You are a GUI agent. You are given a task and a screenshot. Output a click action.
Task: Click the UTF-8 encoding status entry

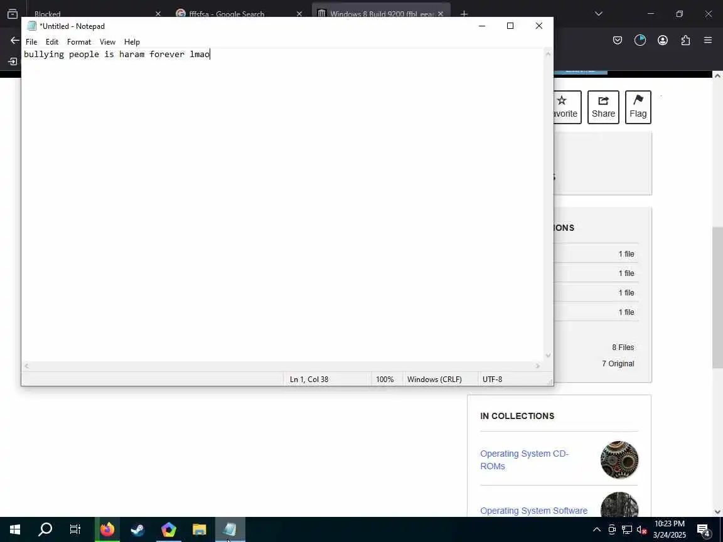coord(493,380)
